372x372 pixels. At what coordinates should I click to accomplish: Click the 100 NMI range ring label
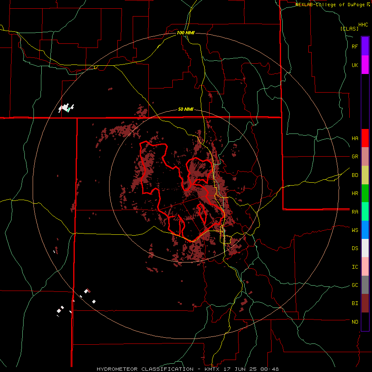click(x=186, y=33)
